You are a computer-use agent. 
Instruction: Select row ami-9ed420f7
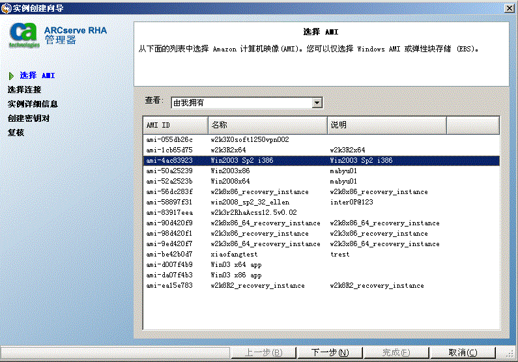tap(321, 244)
